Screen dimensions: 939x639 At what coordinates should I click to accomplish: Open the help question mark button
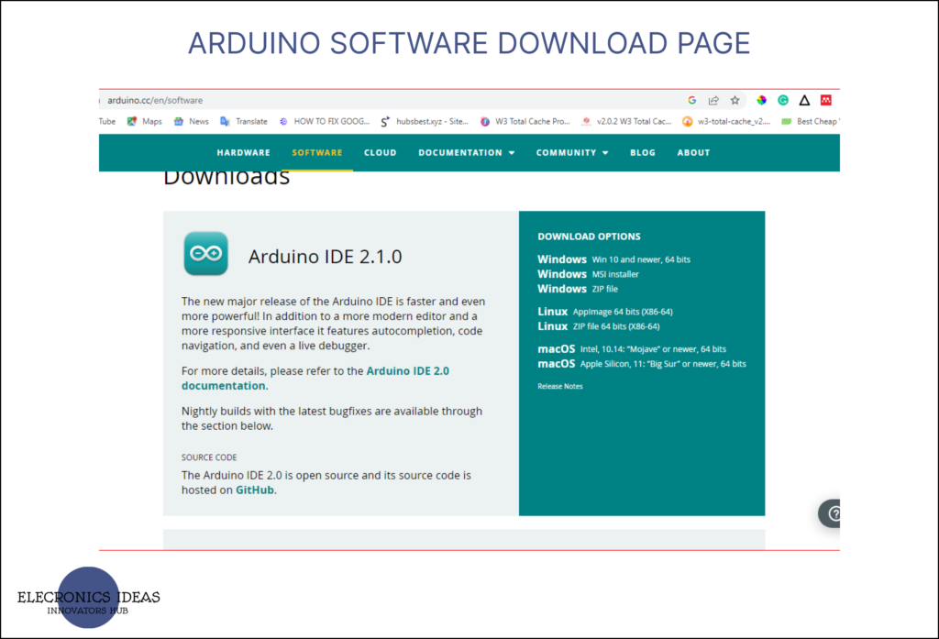pos(832,513)
